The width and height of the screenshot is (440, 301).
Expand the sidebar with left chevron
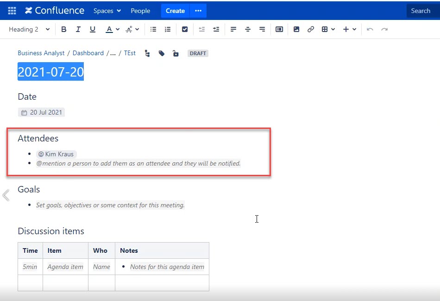pos(6,195)
